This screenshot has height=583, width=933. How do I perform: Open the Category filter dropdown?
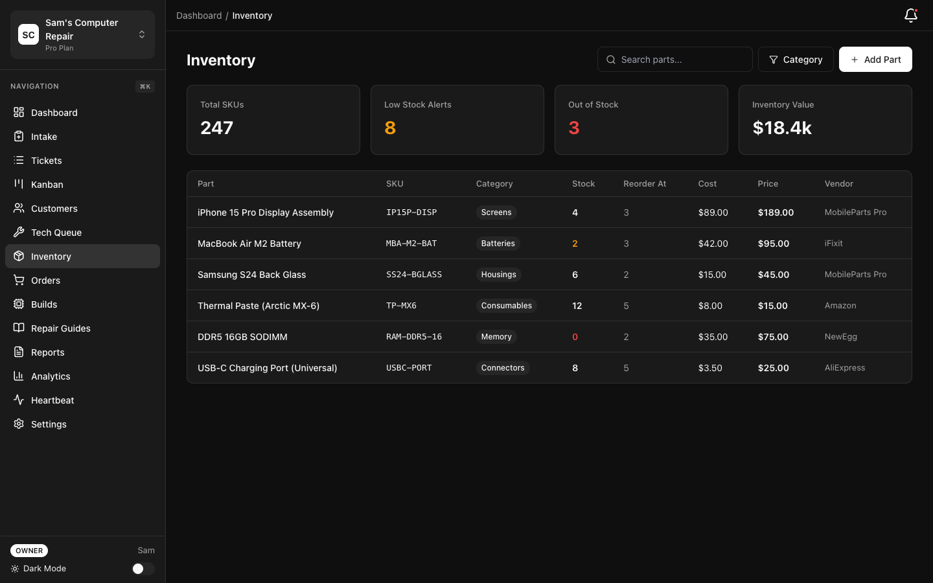tap(796, 59)
